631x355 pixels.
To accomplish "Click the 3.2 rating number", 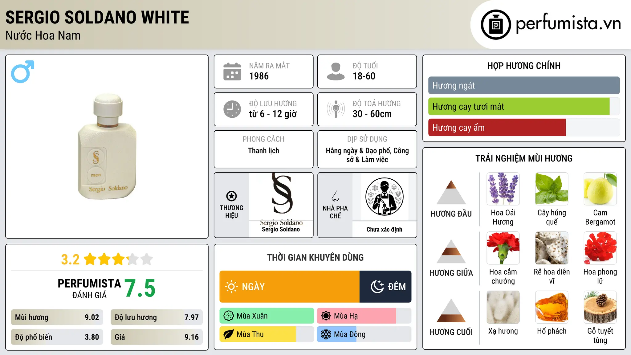I will (x=70, y=259).
